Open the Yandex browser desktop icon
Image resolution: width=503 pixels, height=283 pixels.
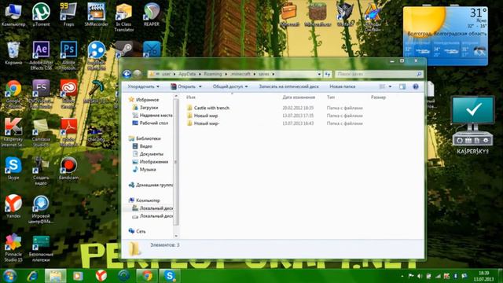(x=13, y=206)
